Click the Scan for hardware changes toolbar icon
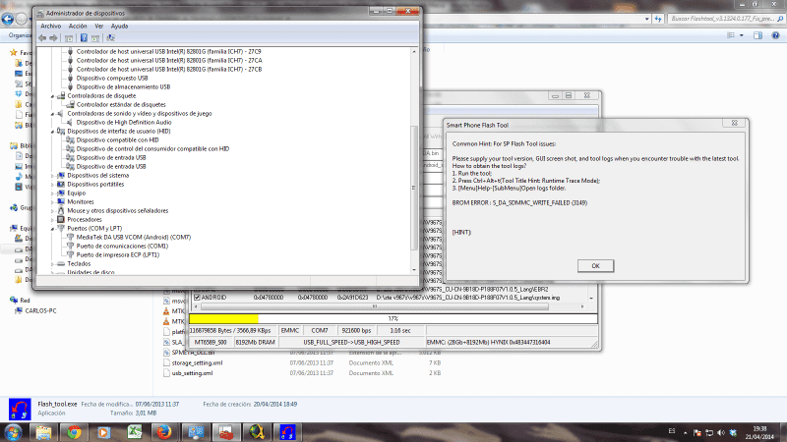Viewport: 787px width, 442px height. [110, 38]
